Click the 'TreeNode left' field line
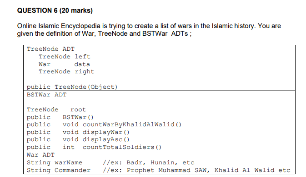Screen dimensions: 306x177 pyautogui.click(x=65, y=57)
